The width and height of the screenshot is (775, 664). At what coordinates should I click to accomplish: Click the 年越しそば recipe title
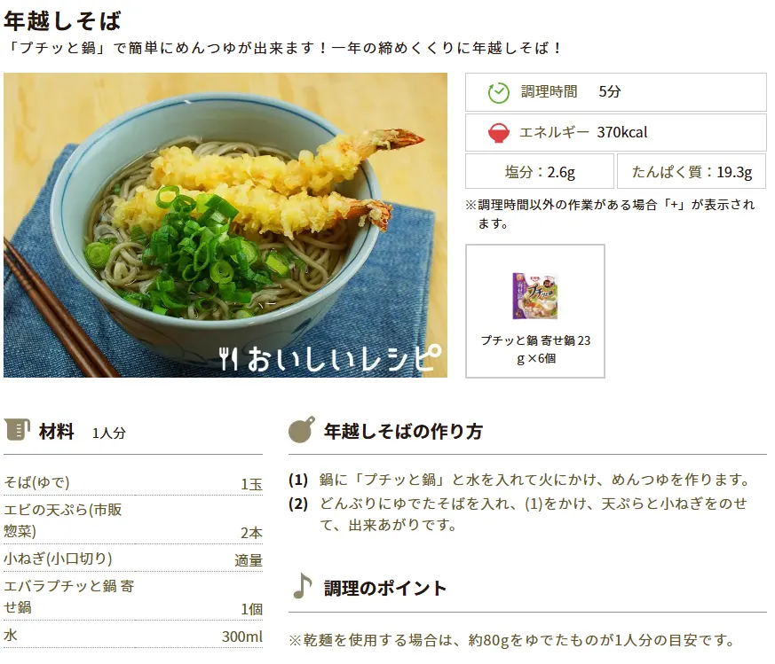62,20
